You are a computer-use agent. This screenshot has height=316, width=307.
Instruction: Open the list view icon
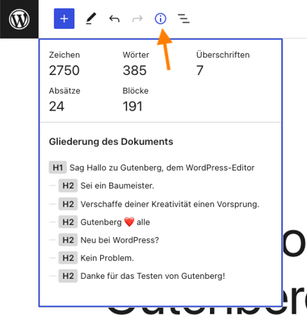183,19
